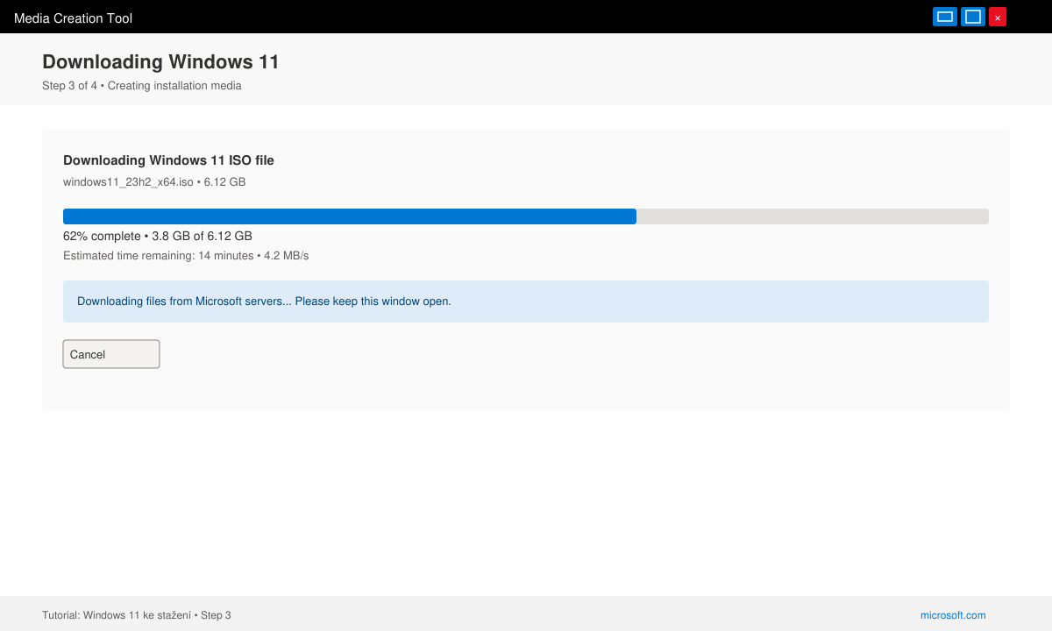Close the Media Creation Tool window

tap(998, 17)
